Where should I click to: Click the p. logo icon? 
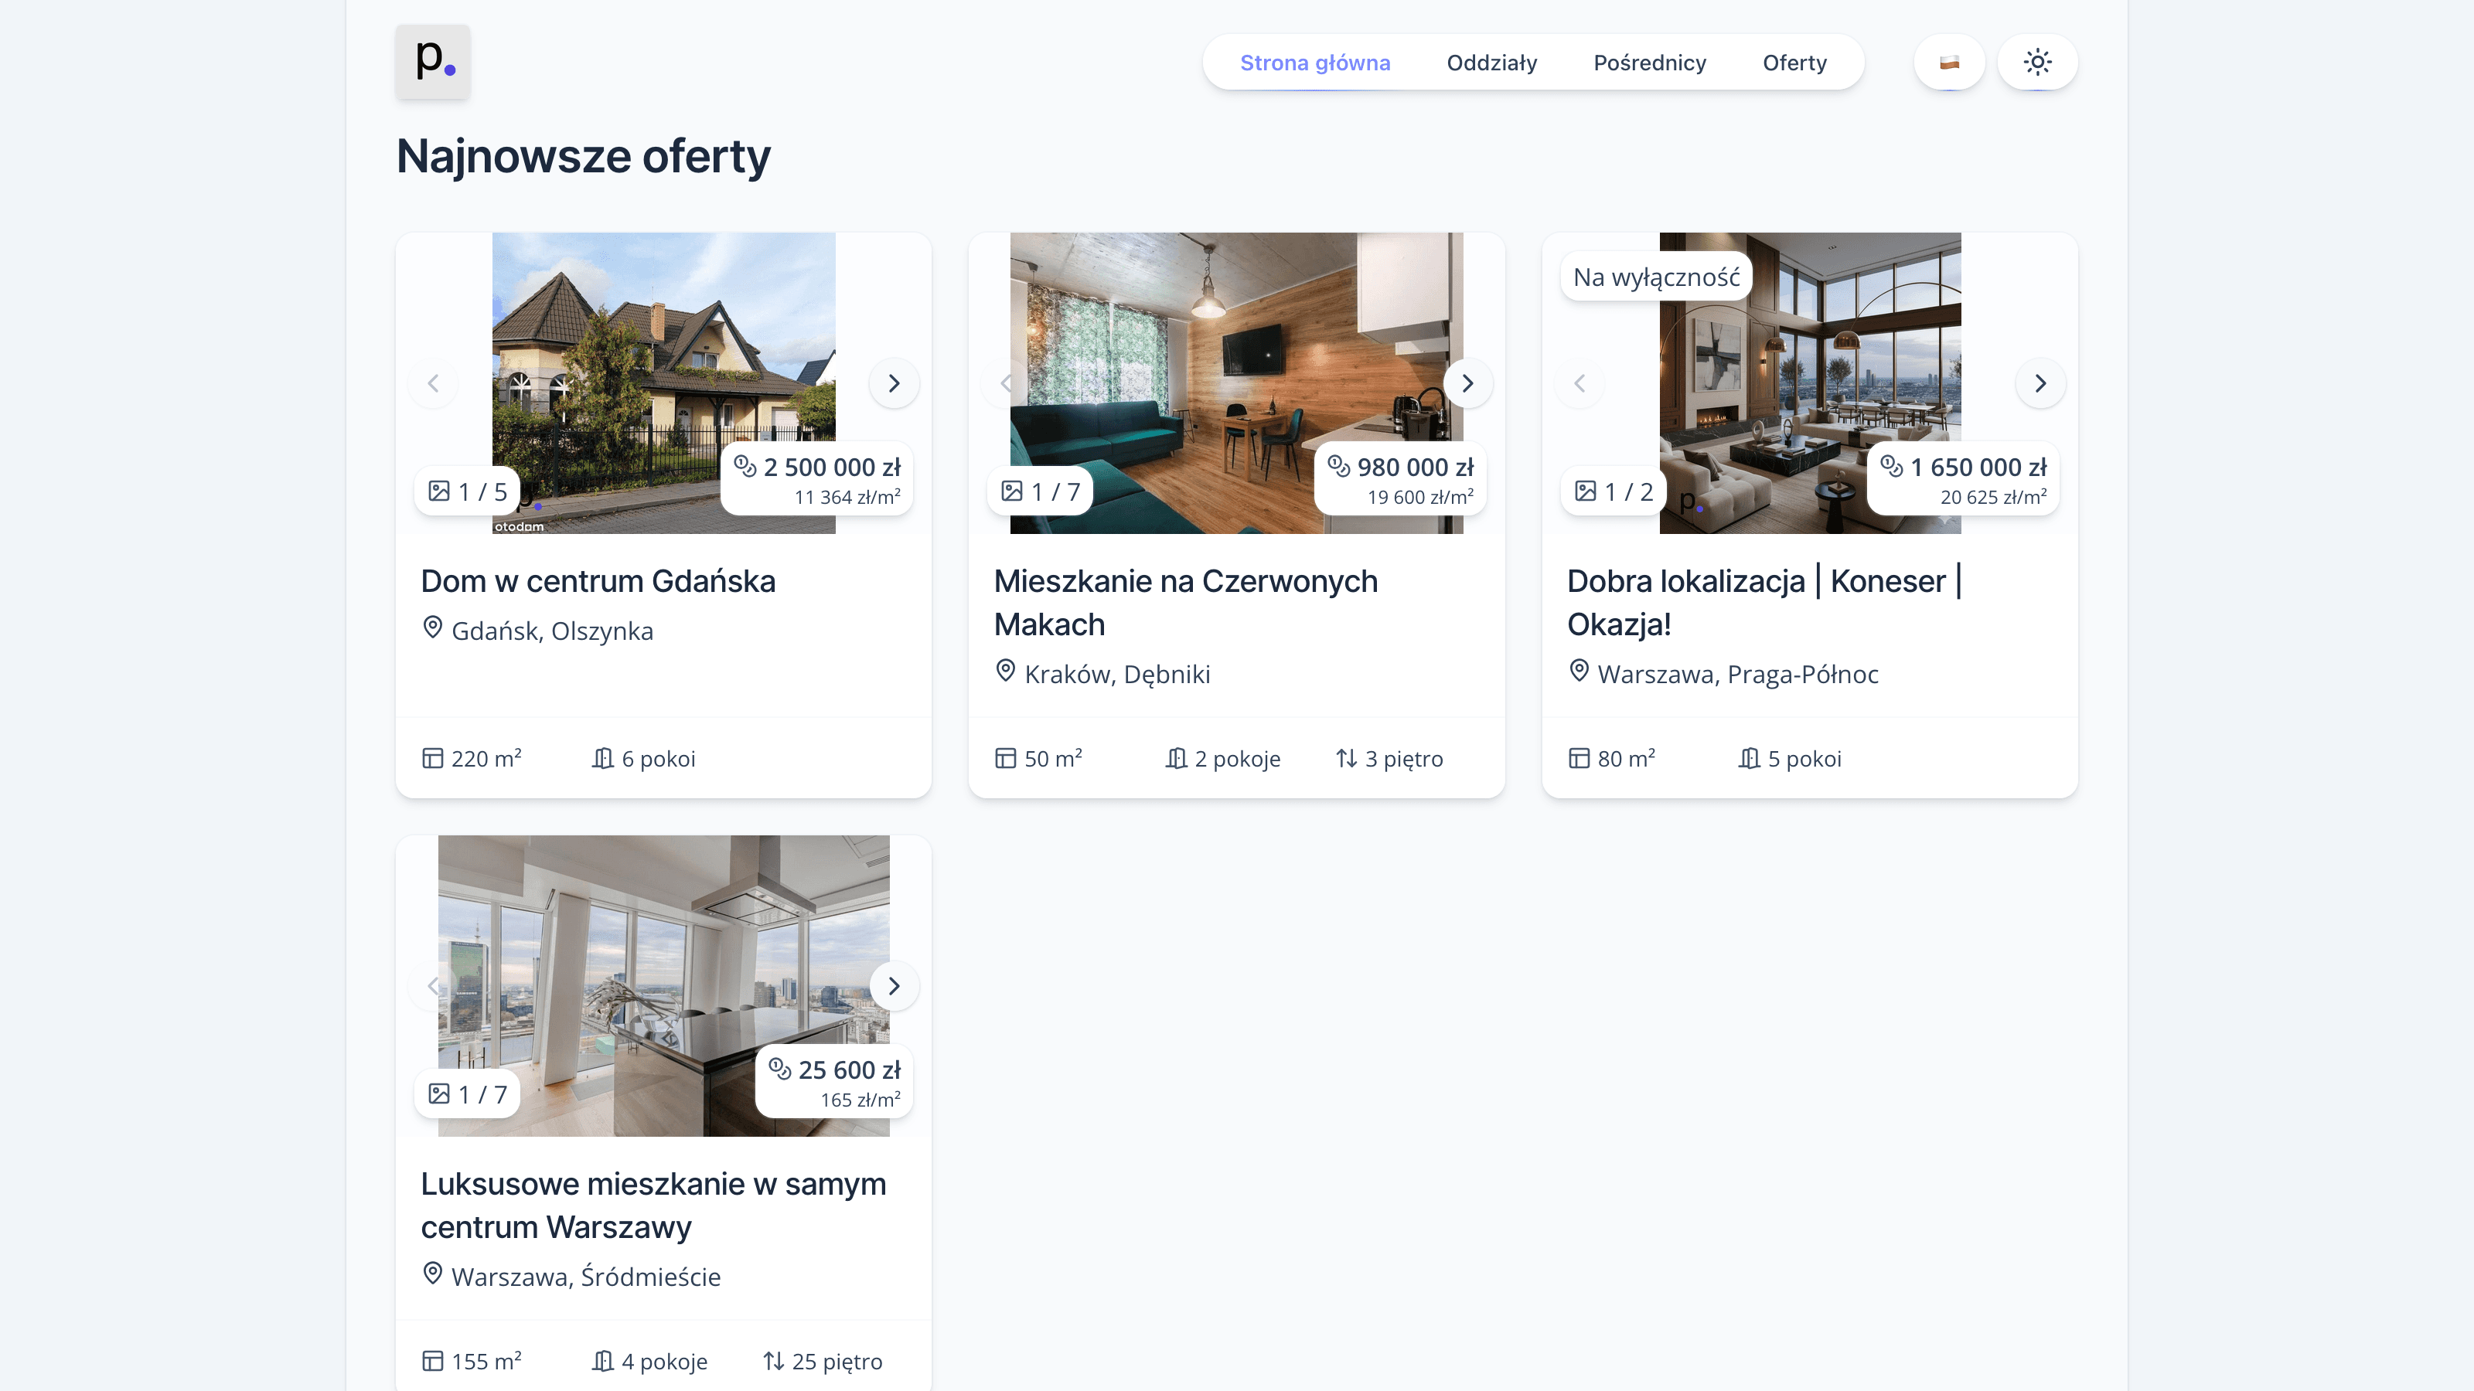click(433, 62)
